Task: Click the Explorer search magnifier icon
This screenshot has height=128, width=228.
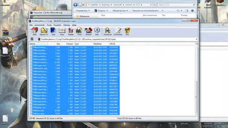Action: tap(194, 5)
